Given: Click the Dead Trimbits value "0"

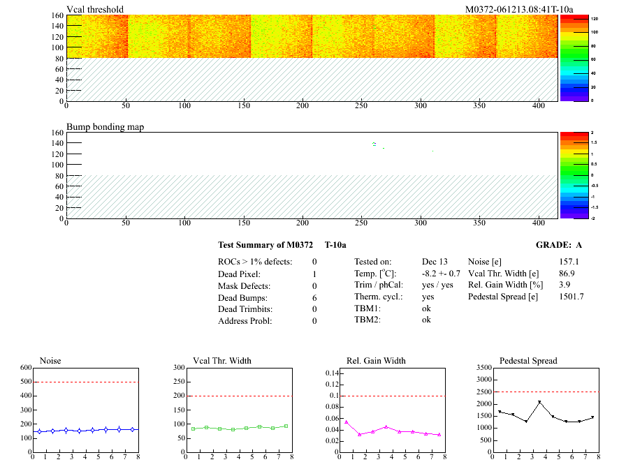Looking at the screenshot, I should click(x=314, y=309).
